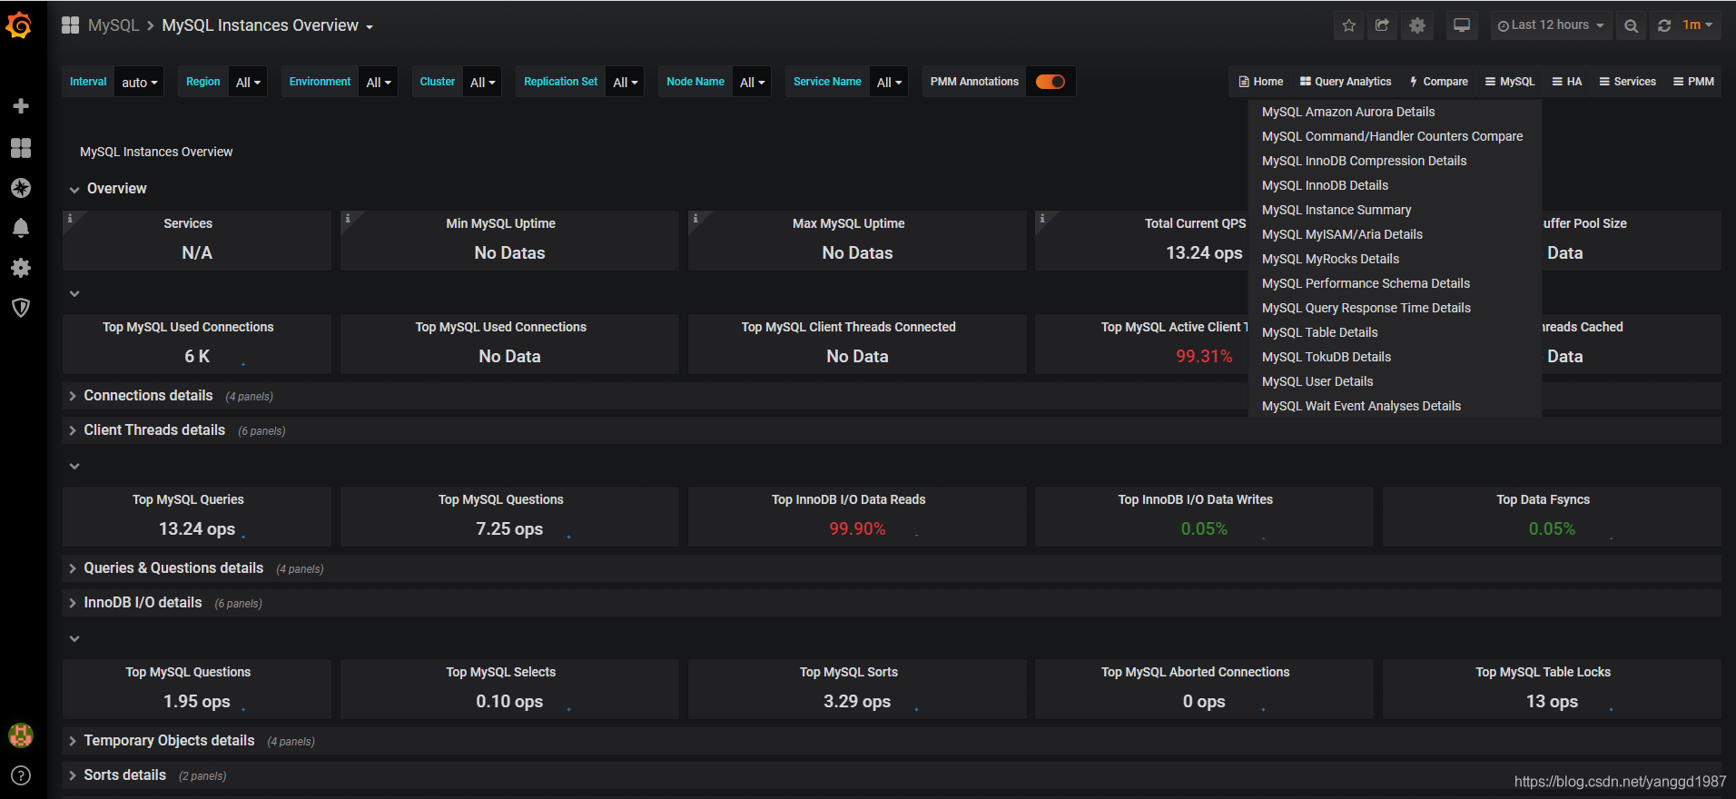Image resolution: width=1736 pixels, height=799 pixels.
Task: Click the info icon on Services panel
Action: pyautogui.click(x=70, y=218)
